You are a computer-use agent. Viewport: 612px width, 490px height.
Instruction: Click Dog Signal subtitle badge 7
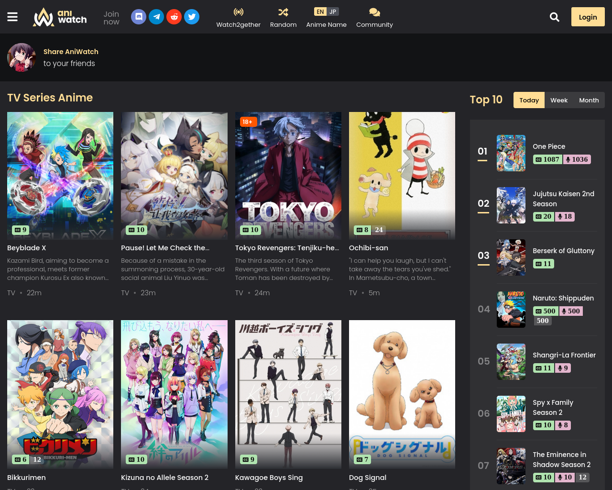pos(362,459)
